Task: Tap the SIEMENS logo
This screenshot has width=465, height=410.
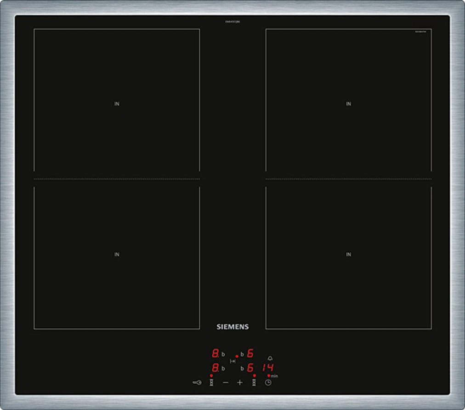Action: click(x=232, y=327)
